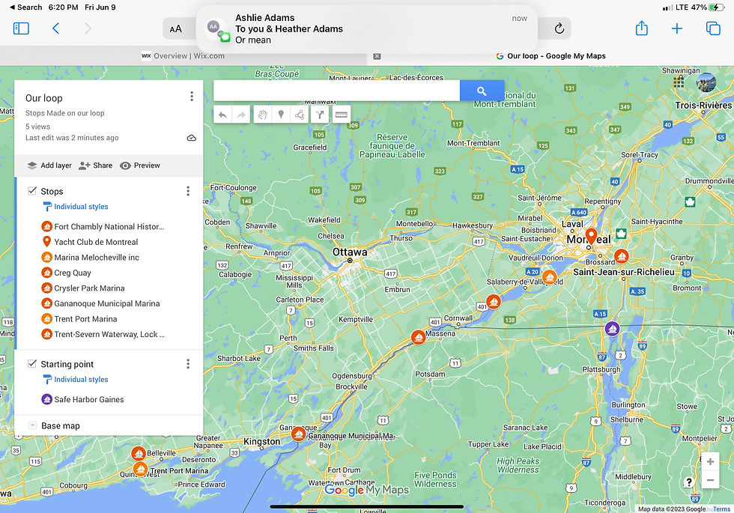The height and width of the screenshot is (513, 734).
Task: Open Our loop map options menu
Action: (192, 97)
